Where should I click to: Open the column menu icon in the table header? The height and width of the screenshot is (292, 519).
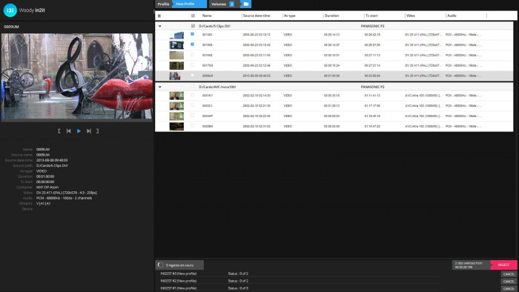click(159, 16)
